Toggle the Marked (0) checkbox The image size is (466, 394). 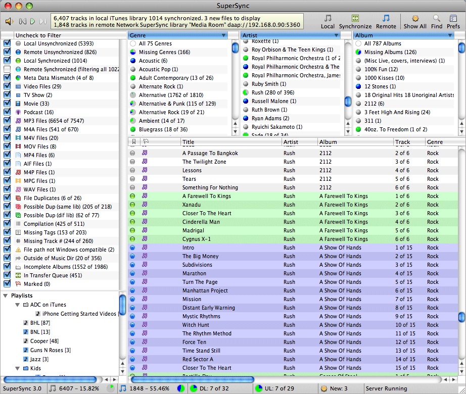pyautogui.click(x=7, y=284)
